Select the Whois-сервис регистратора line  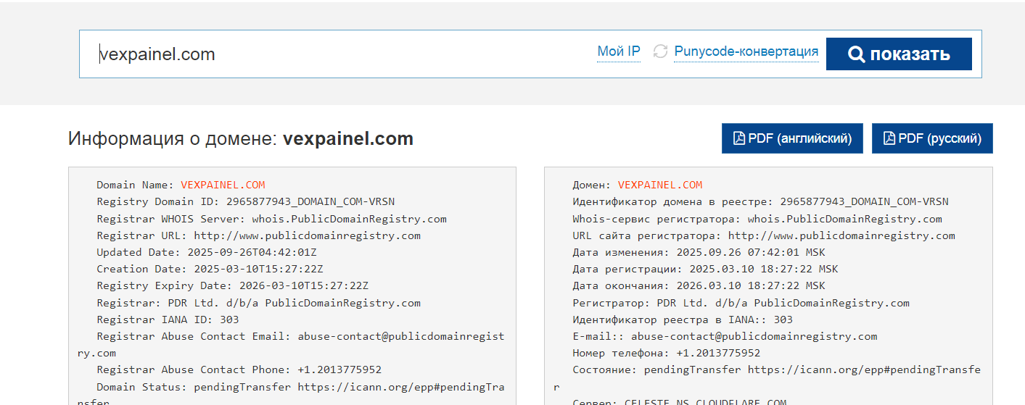click(x=757, y=219)
